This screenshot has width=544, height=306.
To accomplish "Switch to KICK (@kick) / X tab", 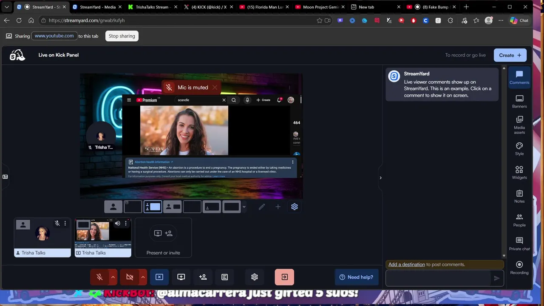I will (x=208, y=7).
